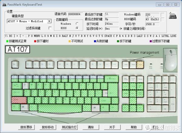The width and height of the screenshot is (182, 133).
Task: Click the Print Screen key
Action: 126,79
